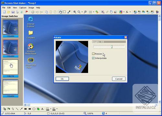This screenshot has width=162, height=116.
Task: Click the Save floppy disk icon
Action: (13, 12)
